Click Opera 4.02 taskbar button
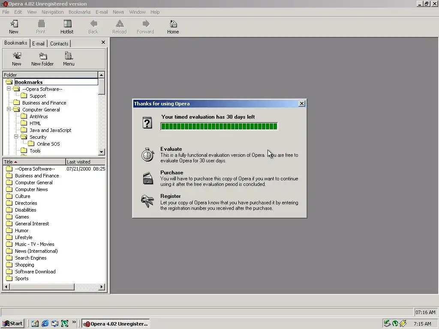Viewport: 439px width, 329px height. 116,324
